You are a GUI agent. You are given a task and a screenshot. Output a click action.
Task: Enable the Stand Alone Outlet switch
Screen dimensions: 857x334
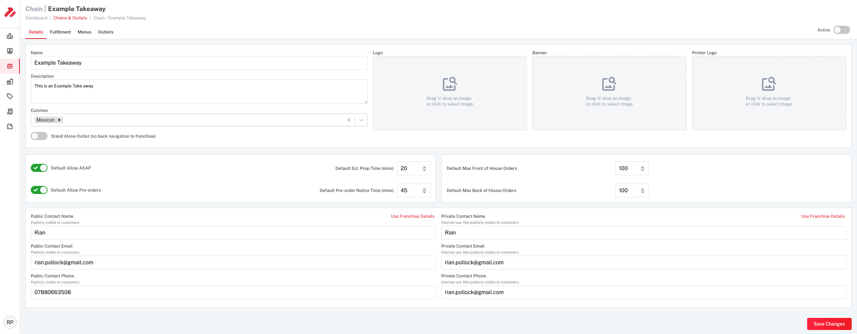click(x=39, y=136)
